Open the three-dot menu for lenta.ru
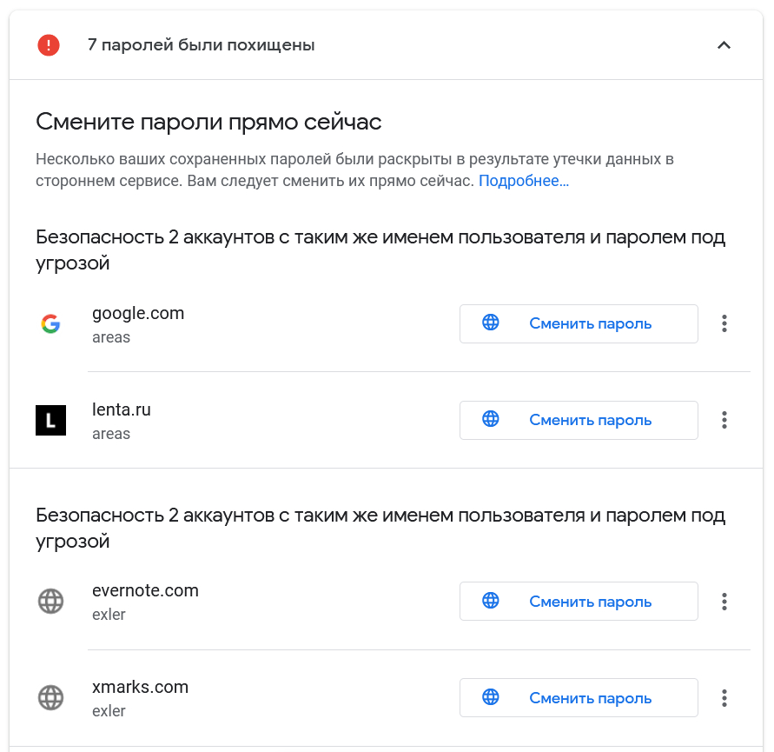This screenshot has width=774, height=752. [x=724, y=421]
